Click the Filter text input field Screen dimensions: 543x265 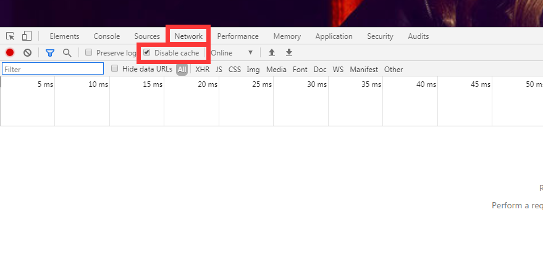[53, 70]
